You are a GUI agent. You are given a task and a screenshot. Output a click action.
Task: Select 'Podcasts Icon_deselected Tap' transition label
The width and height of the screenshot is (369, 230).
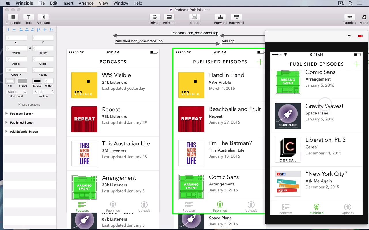(x=195, y=33)
